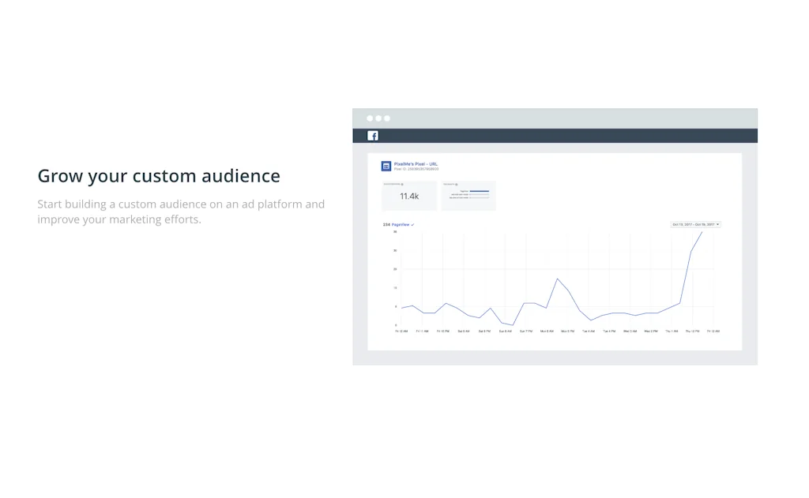
Task: Click the Facebook logo icon
Action: tap(373, 136)
